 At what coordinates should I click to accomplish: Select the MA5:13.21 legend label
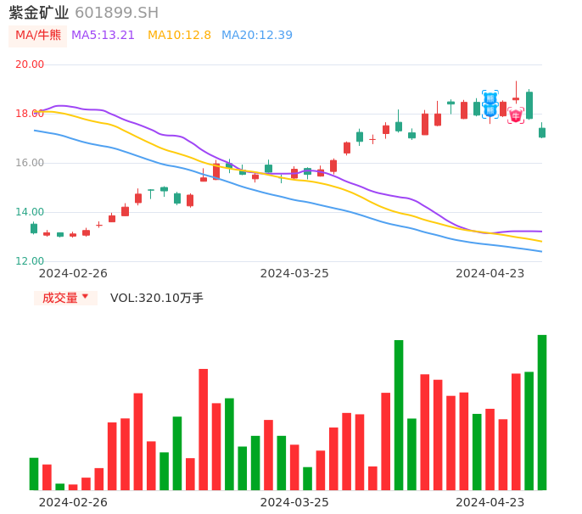[103, 36]
